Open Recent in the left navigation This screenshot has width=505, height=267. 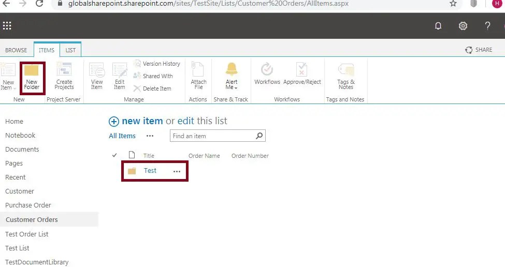pos(16,177)
